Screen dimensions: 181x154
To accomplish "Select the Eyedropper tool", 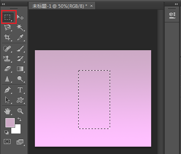I will pyautogui.click(x=21, y=37).
